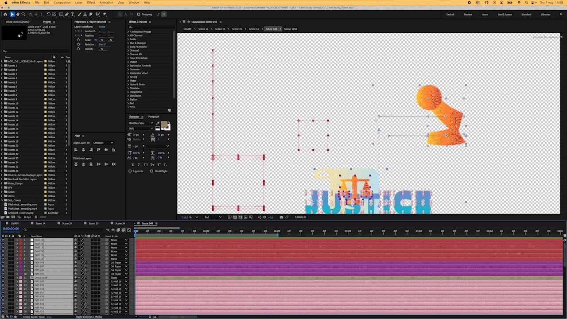Click distribute top edges icon
The image size is (567, 319).
coord(76,164)
